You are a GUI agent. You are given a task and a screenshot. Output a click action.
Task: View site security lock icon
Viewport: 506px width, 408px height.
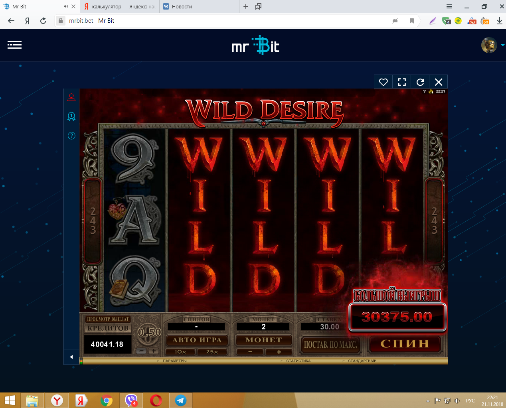60,21
